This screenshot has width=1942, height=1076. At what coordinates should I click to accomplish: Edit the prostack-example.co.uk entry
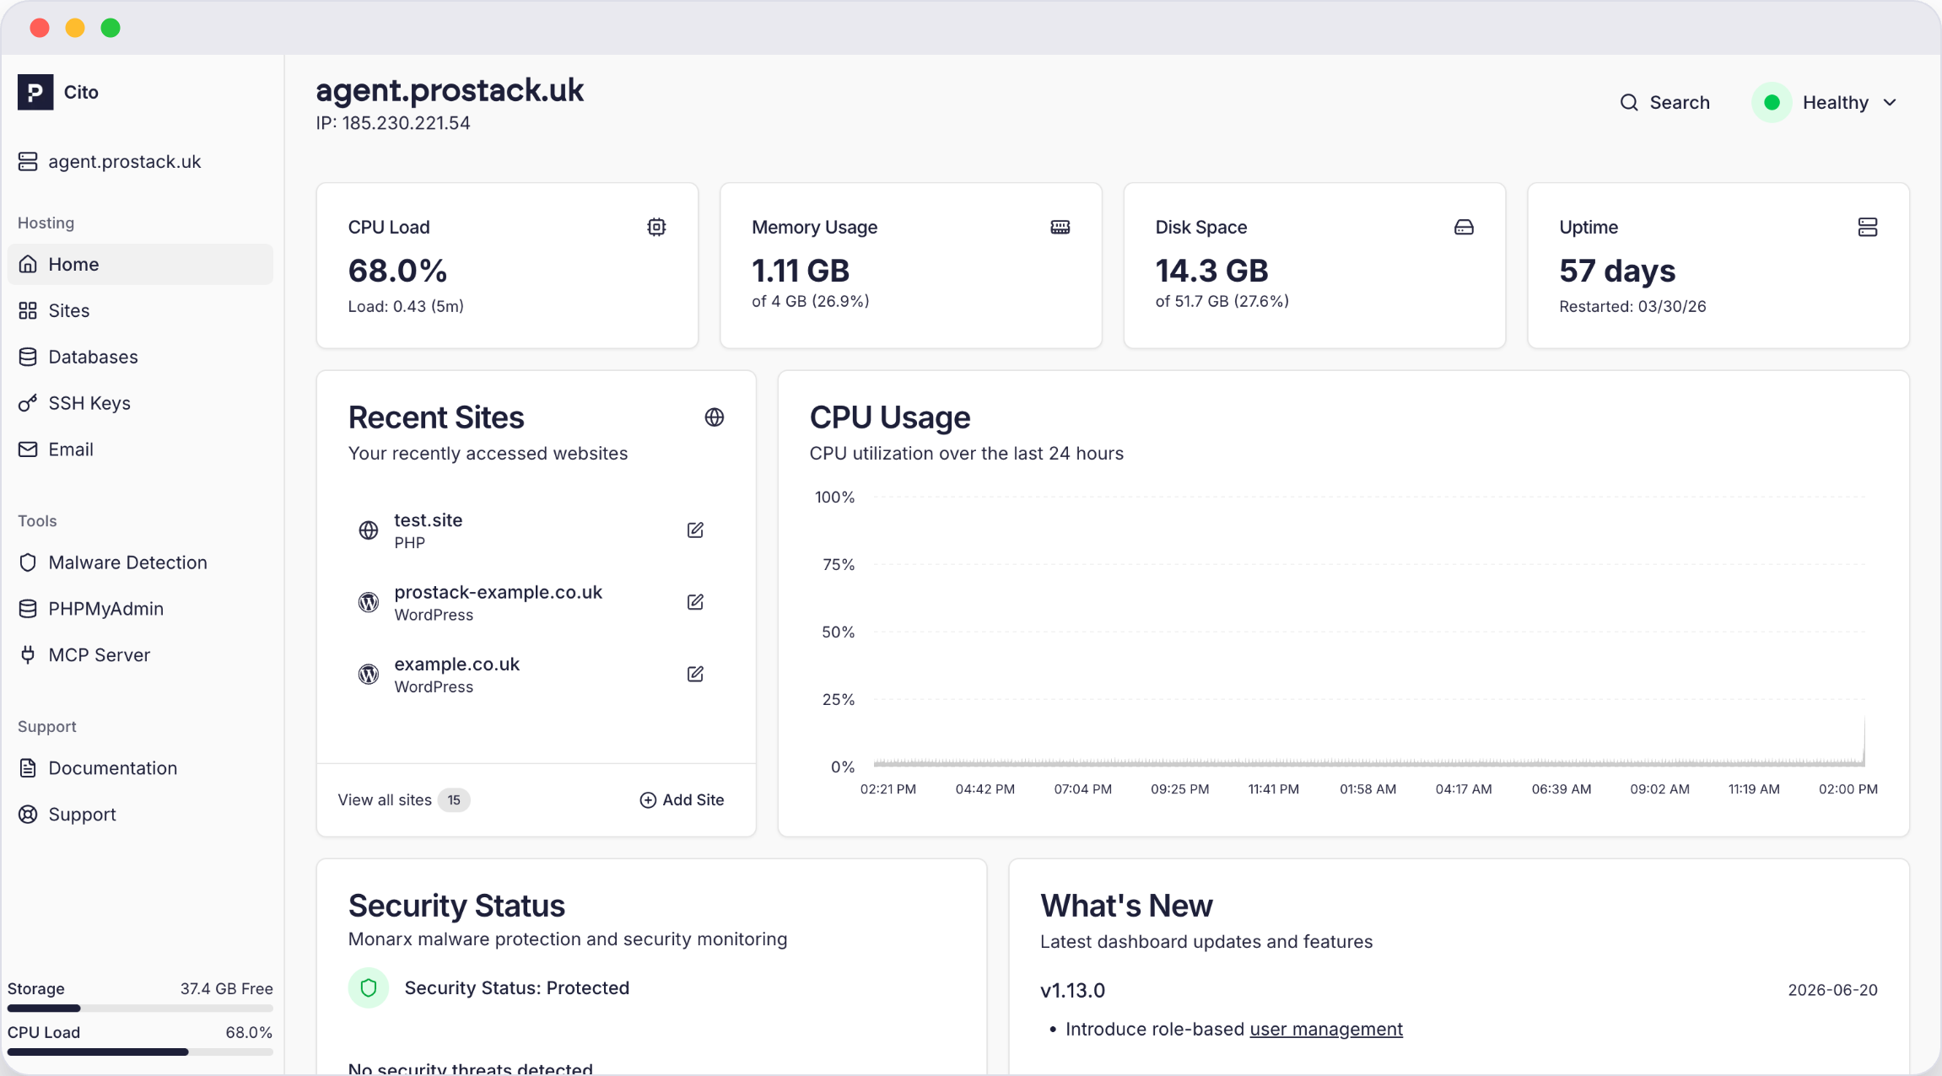click(x=695, y=602)
